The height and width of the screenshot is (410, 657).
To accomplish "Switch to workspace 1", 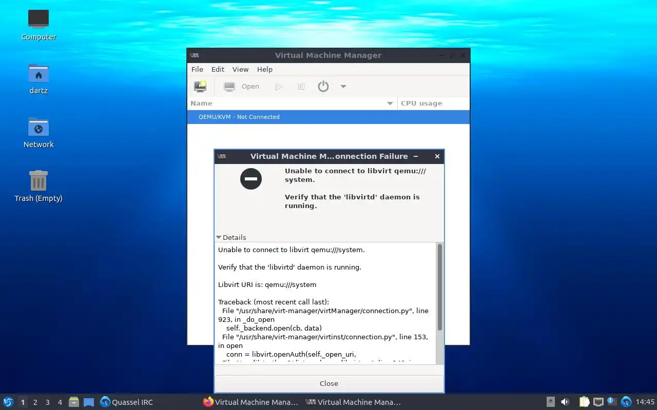I will click(23, 402).
